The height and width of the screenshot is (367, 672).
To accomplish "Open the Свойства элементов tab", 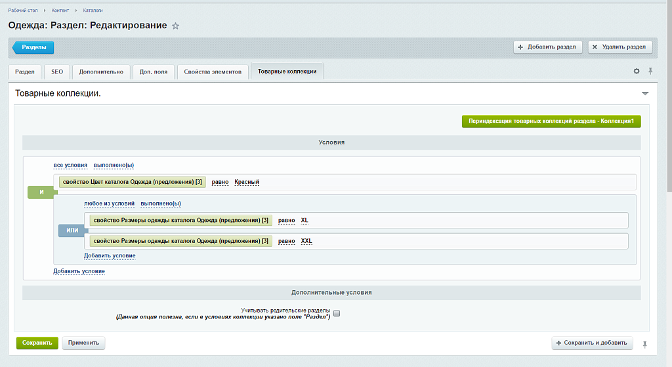I will click(213, 72).
